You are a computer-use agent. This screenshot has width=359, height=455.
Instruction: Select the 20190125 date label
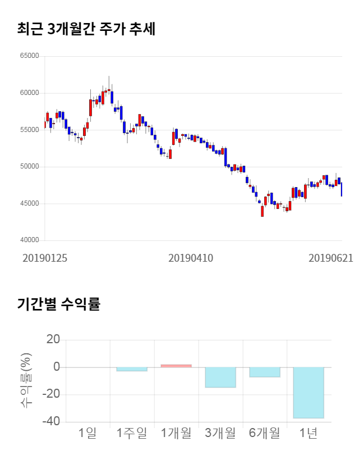tap(45, 258)
